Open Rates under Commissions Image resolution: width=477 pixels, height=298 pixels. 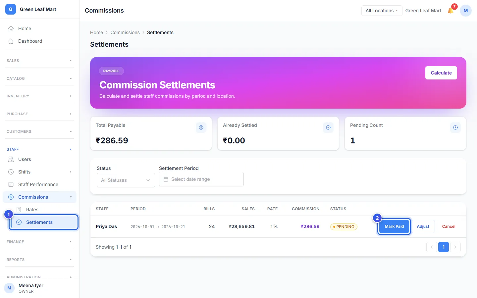(44, 210)
